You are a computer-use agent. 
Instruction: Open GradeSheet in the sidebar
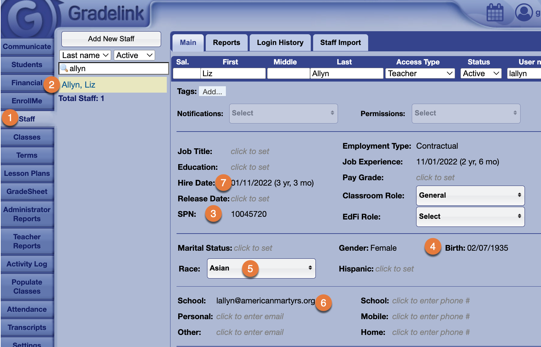[x=27, y=192]
